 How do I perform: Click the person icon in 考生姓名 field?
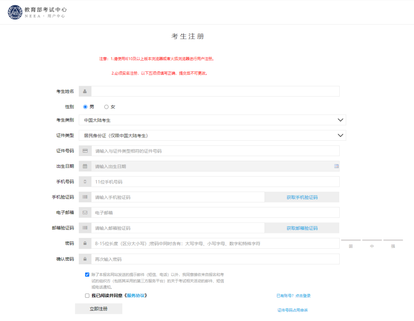(x=85, y=91)
